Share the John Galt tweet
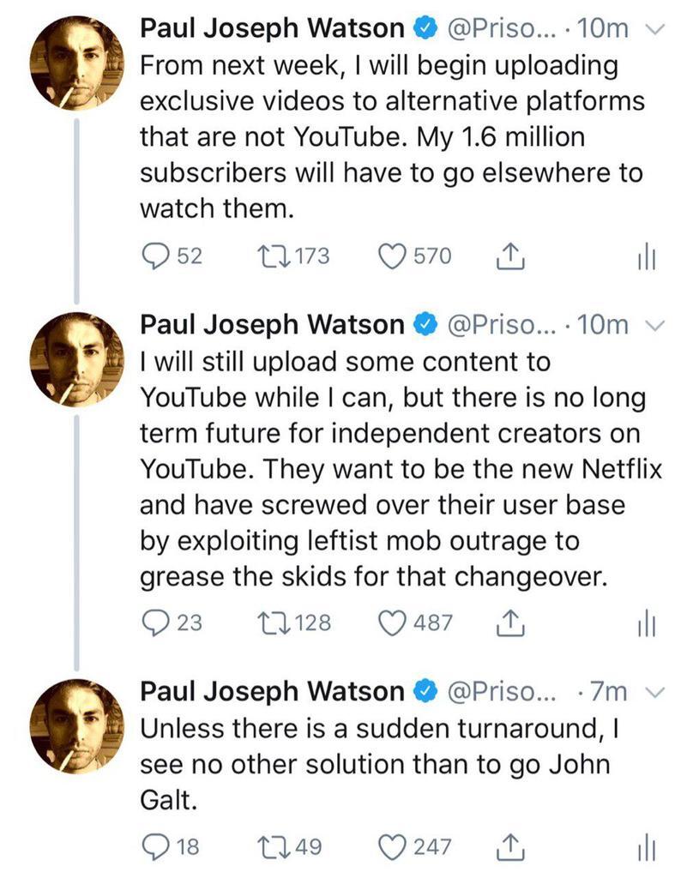The image size is (693, 878). click(x=510, y=846)
